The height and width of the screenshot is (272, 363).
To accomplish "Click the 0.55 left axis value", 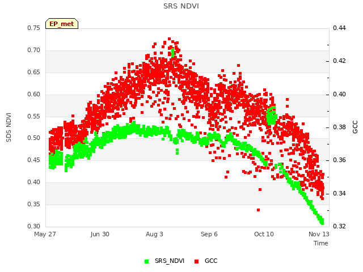I will coord(34,116).
